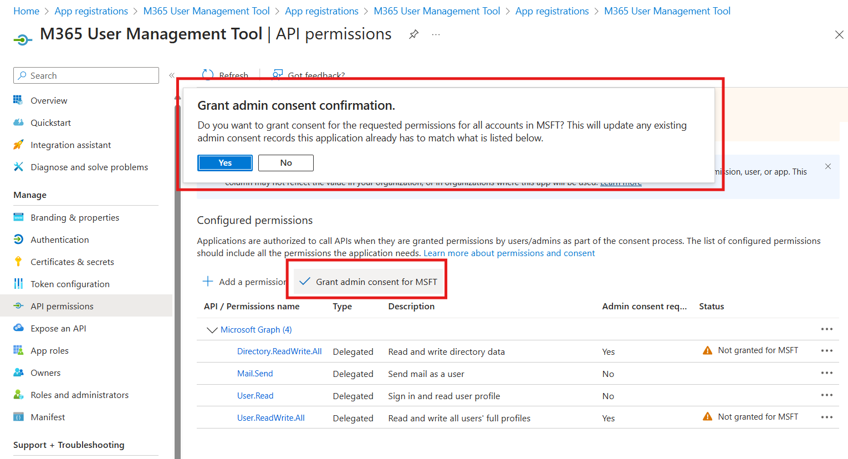Open the header more options ellipsis

tap(436, 34)
